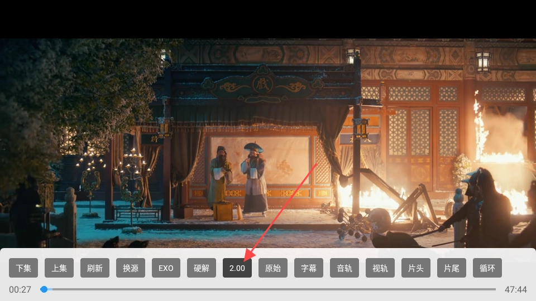The width and height of the screenshot is (536, 301).
Task: Jump to the middle of the progress bar
Action: pyautogui.click(x=268, y=289)
